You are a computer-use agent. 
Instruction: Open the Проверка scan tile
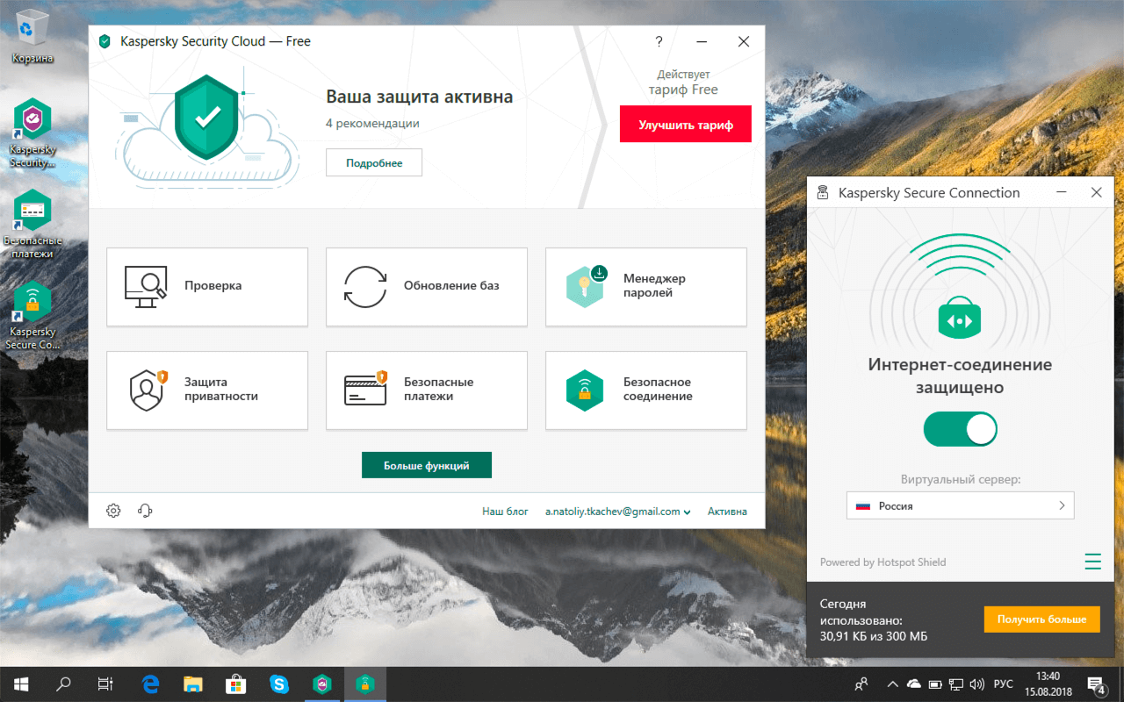tap(207, 286)
